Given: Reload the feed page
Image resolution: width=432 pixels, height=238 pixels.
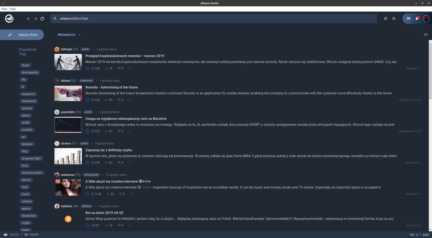Looking at the screenshot, I should point(42,19).
